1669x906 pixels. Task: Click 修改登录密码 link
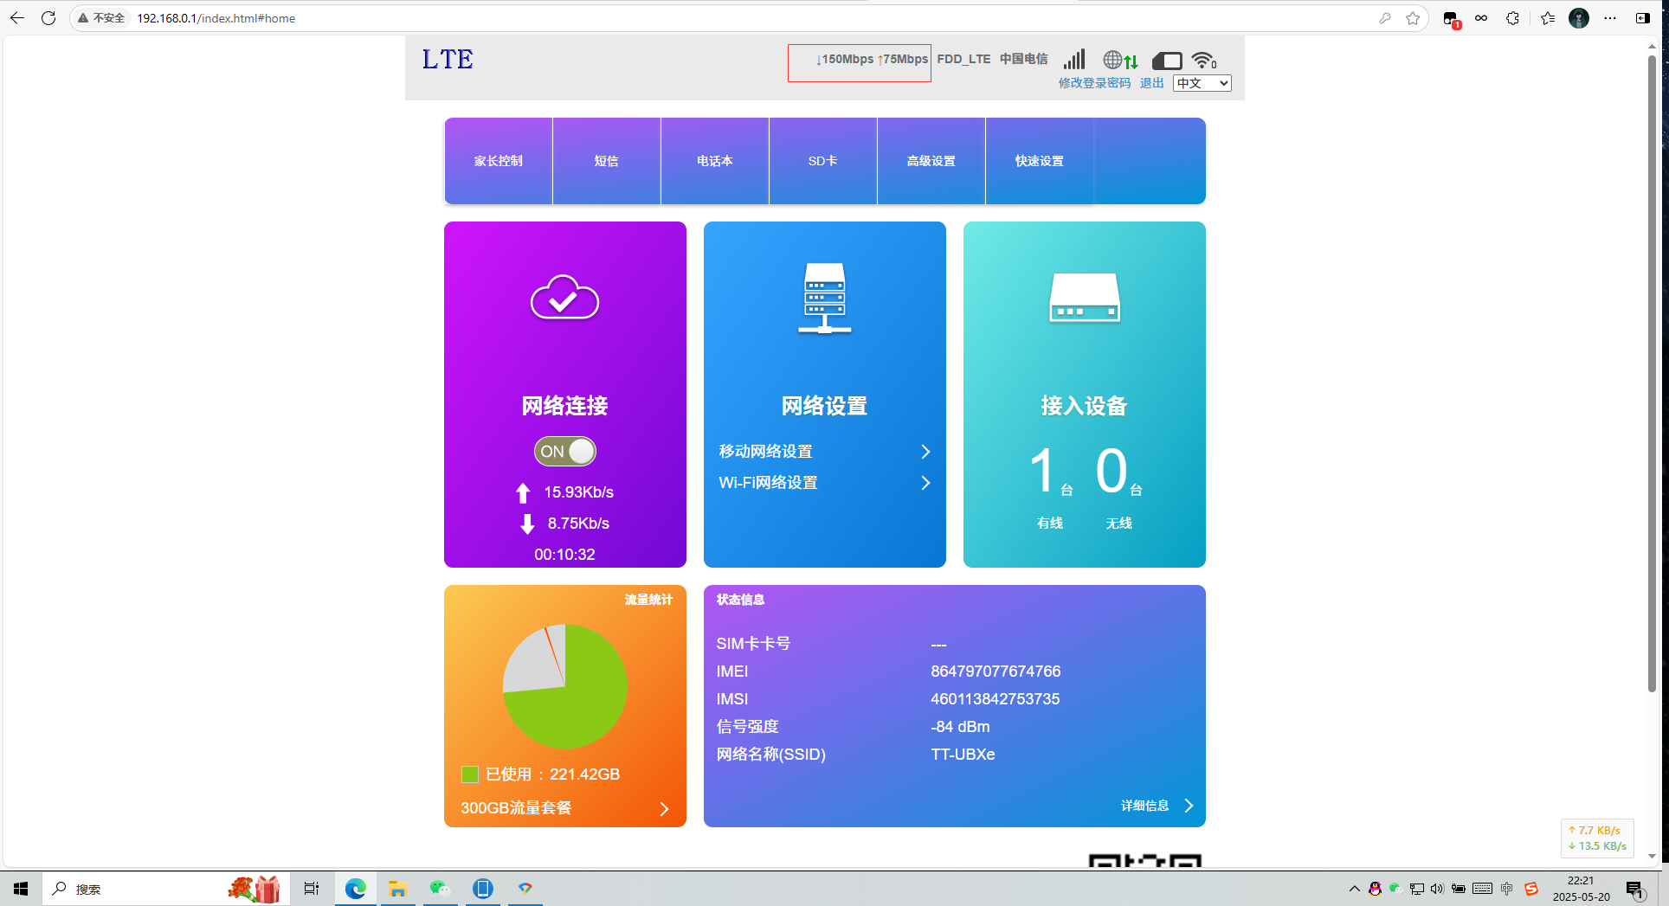tap(1094, 83)
